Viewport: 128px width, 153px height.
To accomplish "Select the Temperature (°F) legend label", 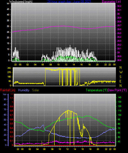I will pyautogui.click(x=97, y=90).
